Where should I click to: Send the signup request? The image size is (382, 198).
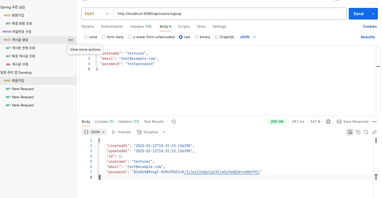click(x=358, y=14)
